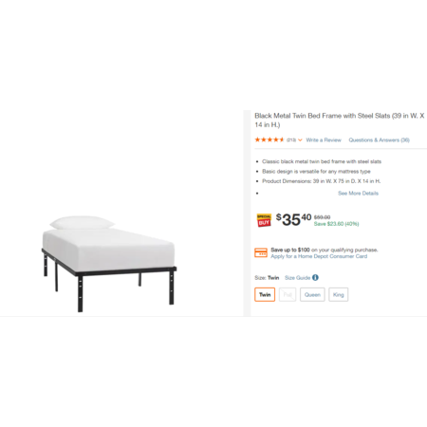
Task: Apply for a Home Depot Consumer Card
Action: [319, 256]
